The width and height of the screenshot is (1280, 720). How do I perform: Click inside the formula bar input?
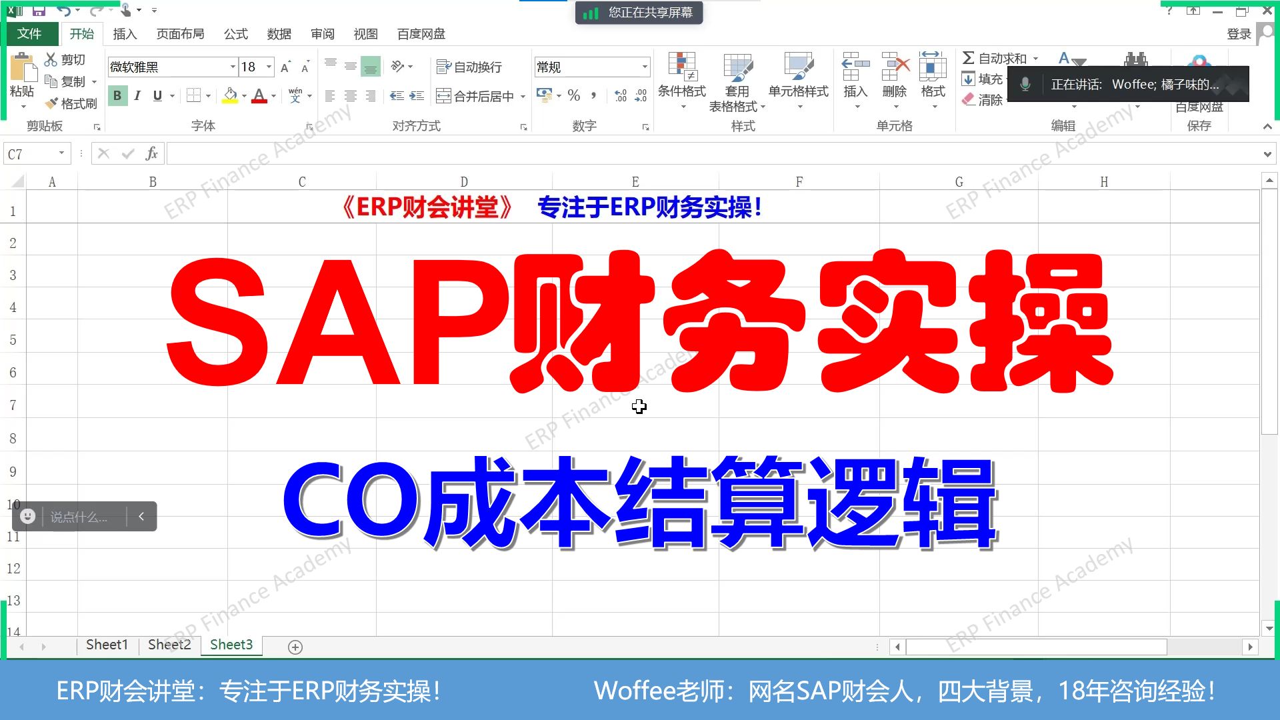click(x=713, y=154)
